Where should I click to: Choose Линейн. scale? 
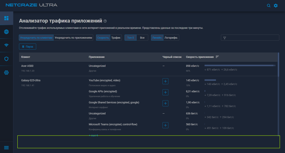pyautogui.click(x=157, y=38)
